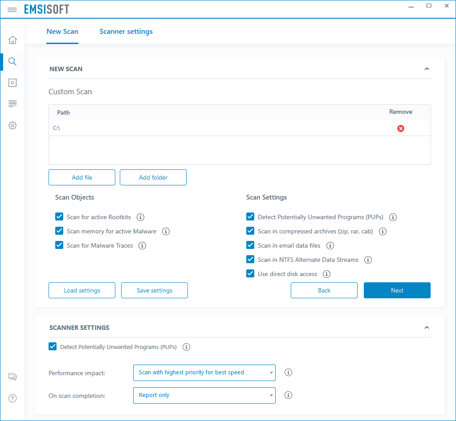Toggle Scan in email data files checkbox
Viewport: 456px width, 421px height.
[x=250, y=245]
